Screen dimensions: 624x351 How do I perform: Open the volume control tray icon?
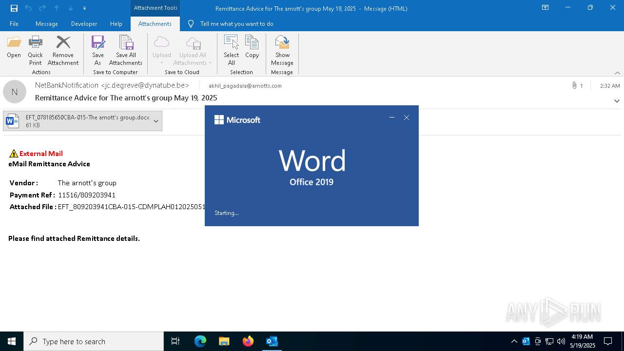pyautogui.click(x=561, y=341)
